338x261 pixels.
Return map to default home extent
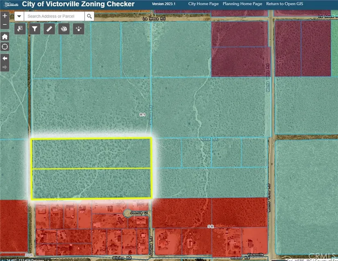tap(5, 36)
